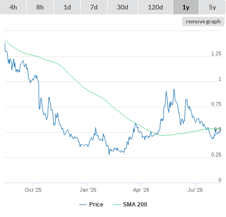226x217 pixels.
Task: Switch chart to 30d range
Action: (x=123, y=7)
